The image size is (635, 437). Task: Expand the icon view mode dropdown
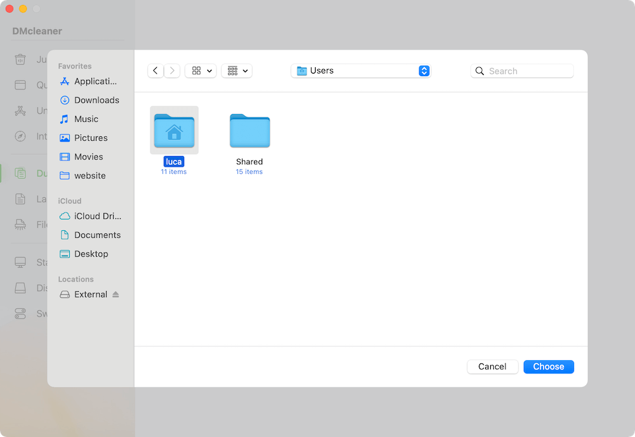pyautogui.click(x=201, y=71)
